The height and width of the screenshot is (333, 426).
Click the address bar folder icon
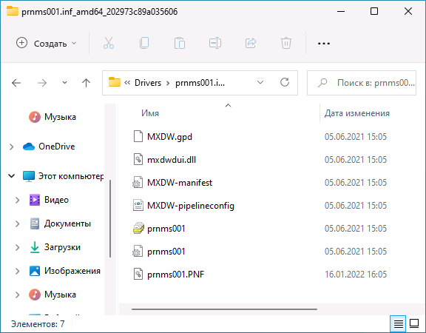[x=115, y=82]
